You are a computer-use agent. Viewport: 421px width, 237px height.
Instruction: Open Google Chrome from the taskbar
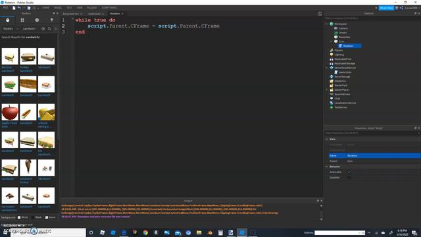point(145,232)
